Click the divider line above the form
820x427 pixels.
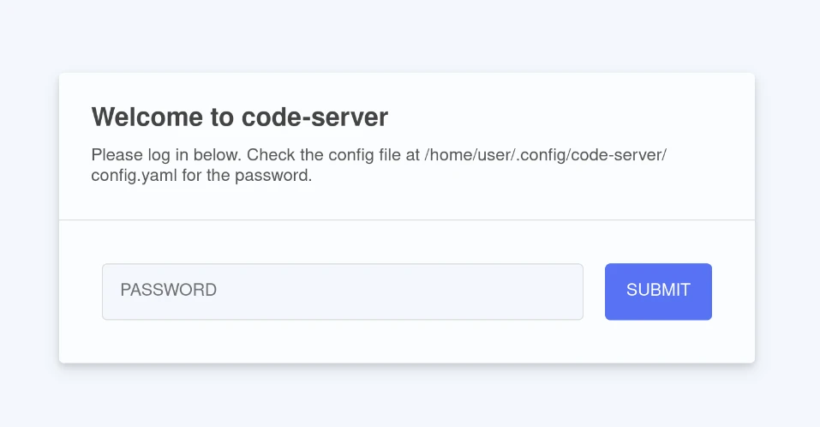pyautogui.click(x=406, y=220)
